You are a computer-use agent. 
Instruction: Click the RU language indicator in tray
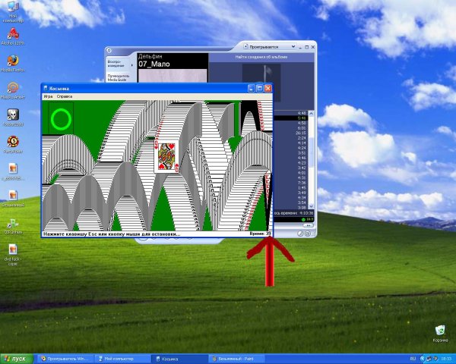[x=413, y=358]
